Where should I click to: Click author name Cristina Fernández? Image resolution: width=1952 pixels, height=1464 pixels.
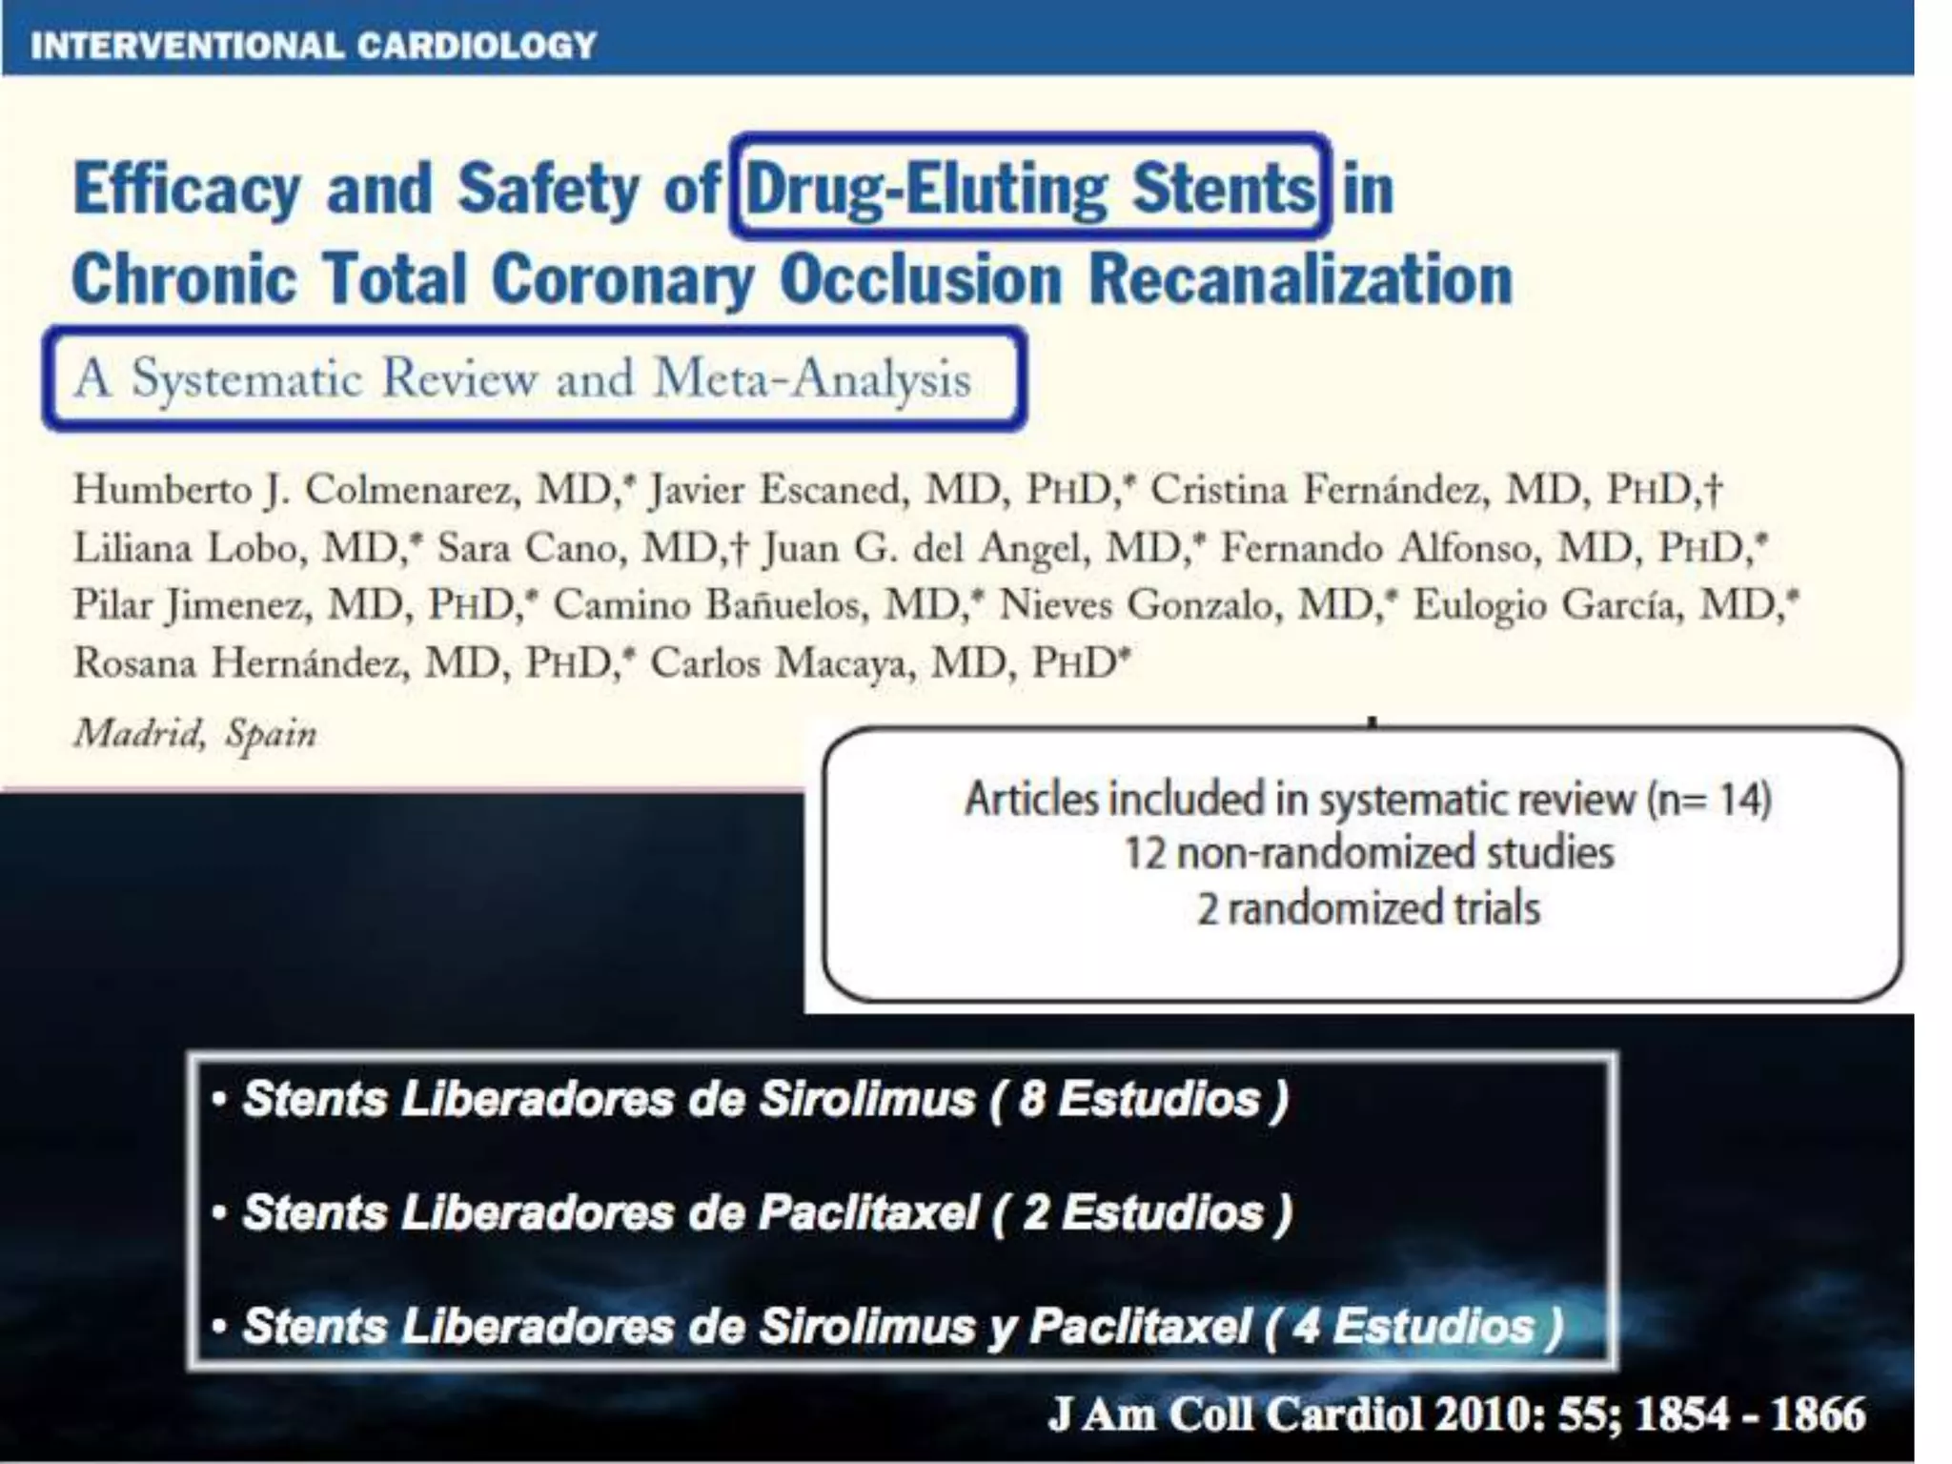coord(1316,490)
